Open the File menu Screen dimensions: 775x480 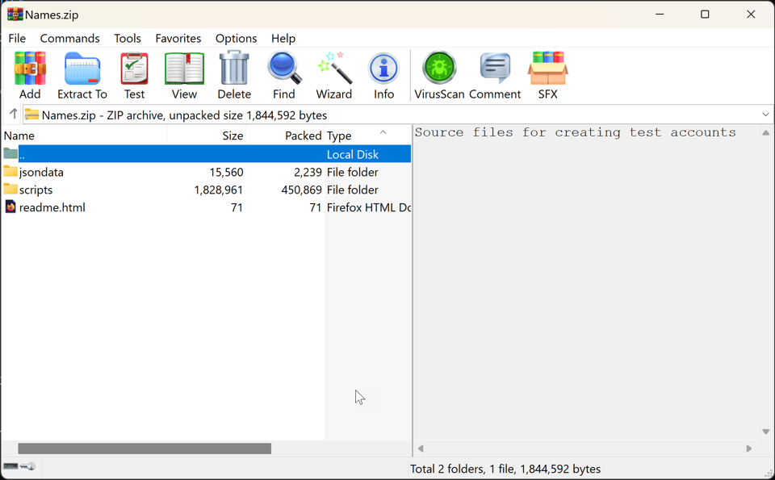pos(17,39)
